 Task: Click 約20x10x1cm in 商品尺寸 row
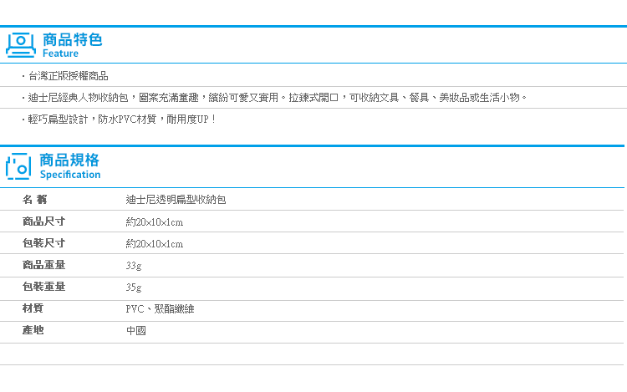[155, 221]
